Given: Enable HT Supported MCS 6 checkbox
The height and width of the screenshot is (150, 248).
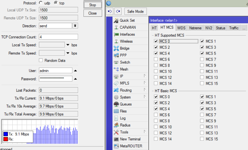Looking at the screenshot, I should 156,59.
